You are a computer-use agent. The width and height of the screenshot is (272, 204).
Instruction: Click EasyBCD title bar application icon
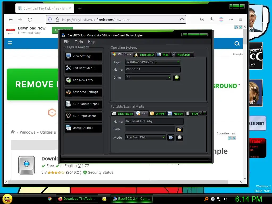63,35
